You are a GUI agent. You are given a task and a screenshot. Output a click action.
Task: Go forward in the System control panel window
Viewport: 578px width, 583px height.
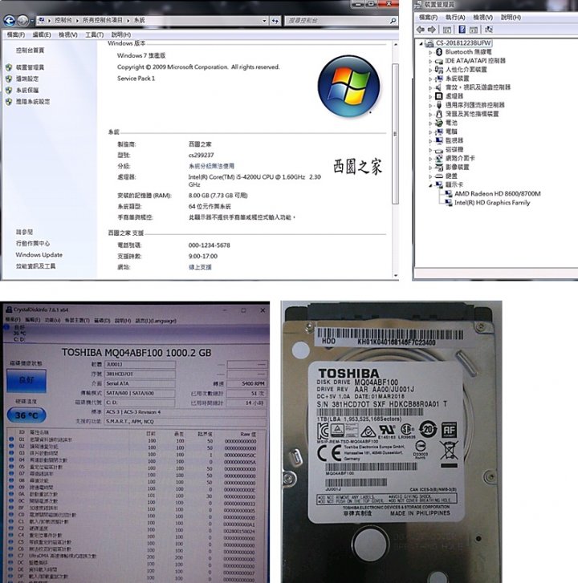click(22, 21)
